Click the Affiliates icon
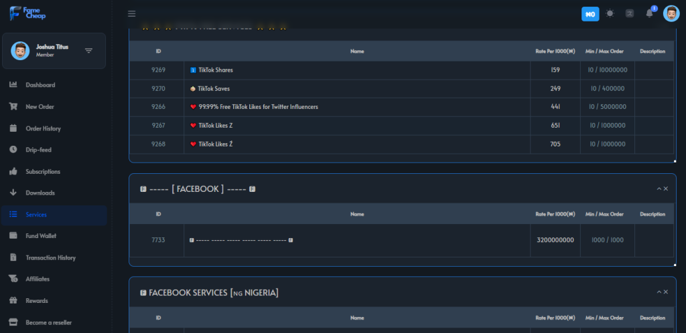The image size is (686, 333). click(x=13, y=279)
